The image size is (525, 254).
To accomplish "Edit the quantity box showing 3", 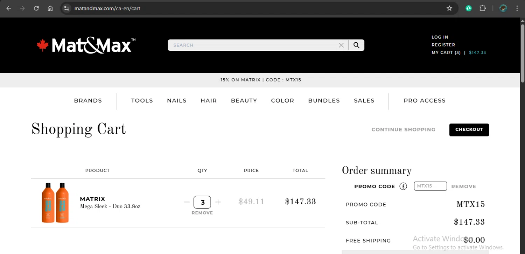I will click(202, 202).
